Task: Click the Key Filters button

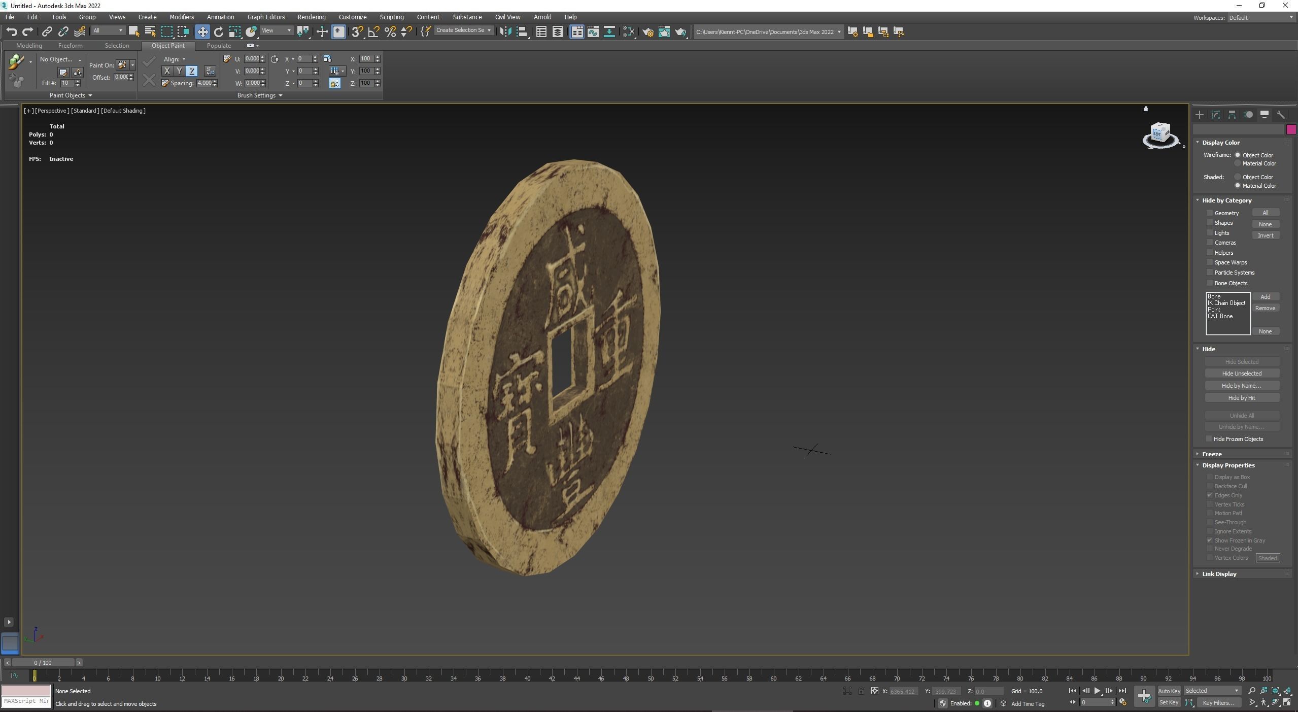Action: click(x=1218, y=702)
